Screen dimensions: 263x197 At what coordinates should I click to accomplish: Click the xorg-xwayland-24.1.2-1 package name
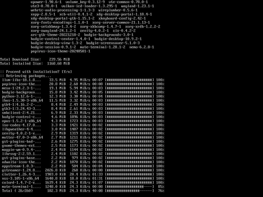(x=53, y=31)
